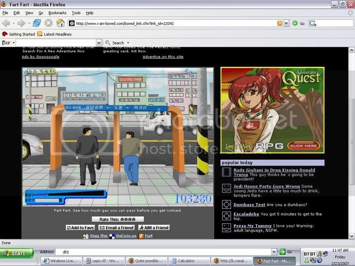Image resolution: width=355 pixels, height=266 pixels.
Task: Click the vertical scrollbar down arrow
Action: (351, 236)
